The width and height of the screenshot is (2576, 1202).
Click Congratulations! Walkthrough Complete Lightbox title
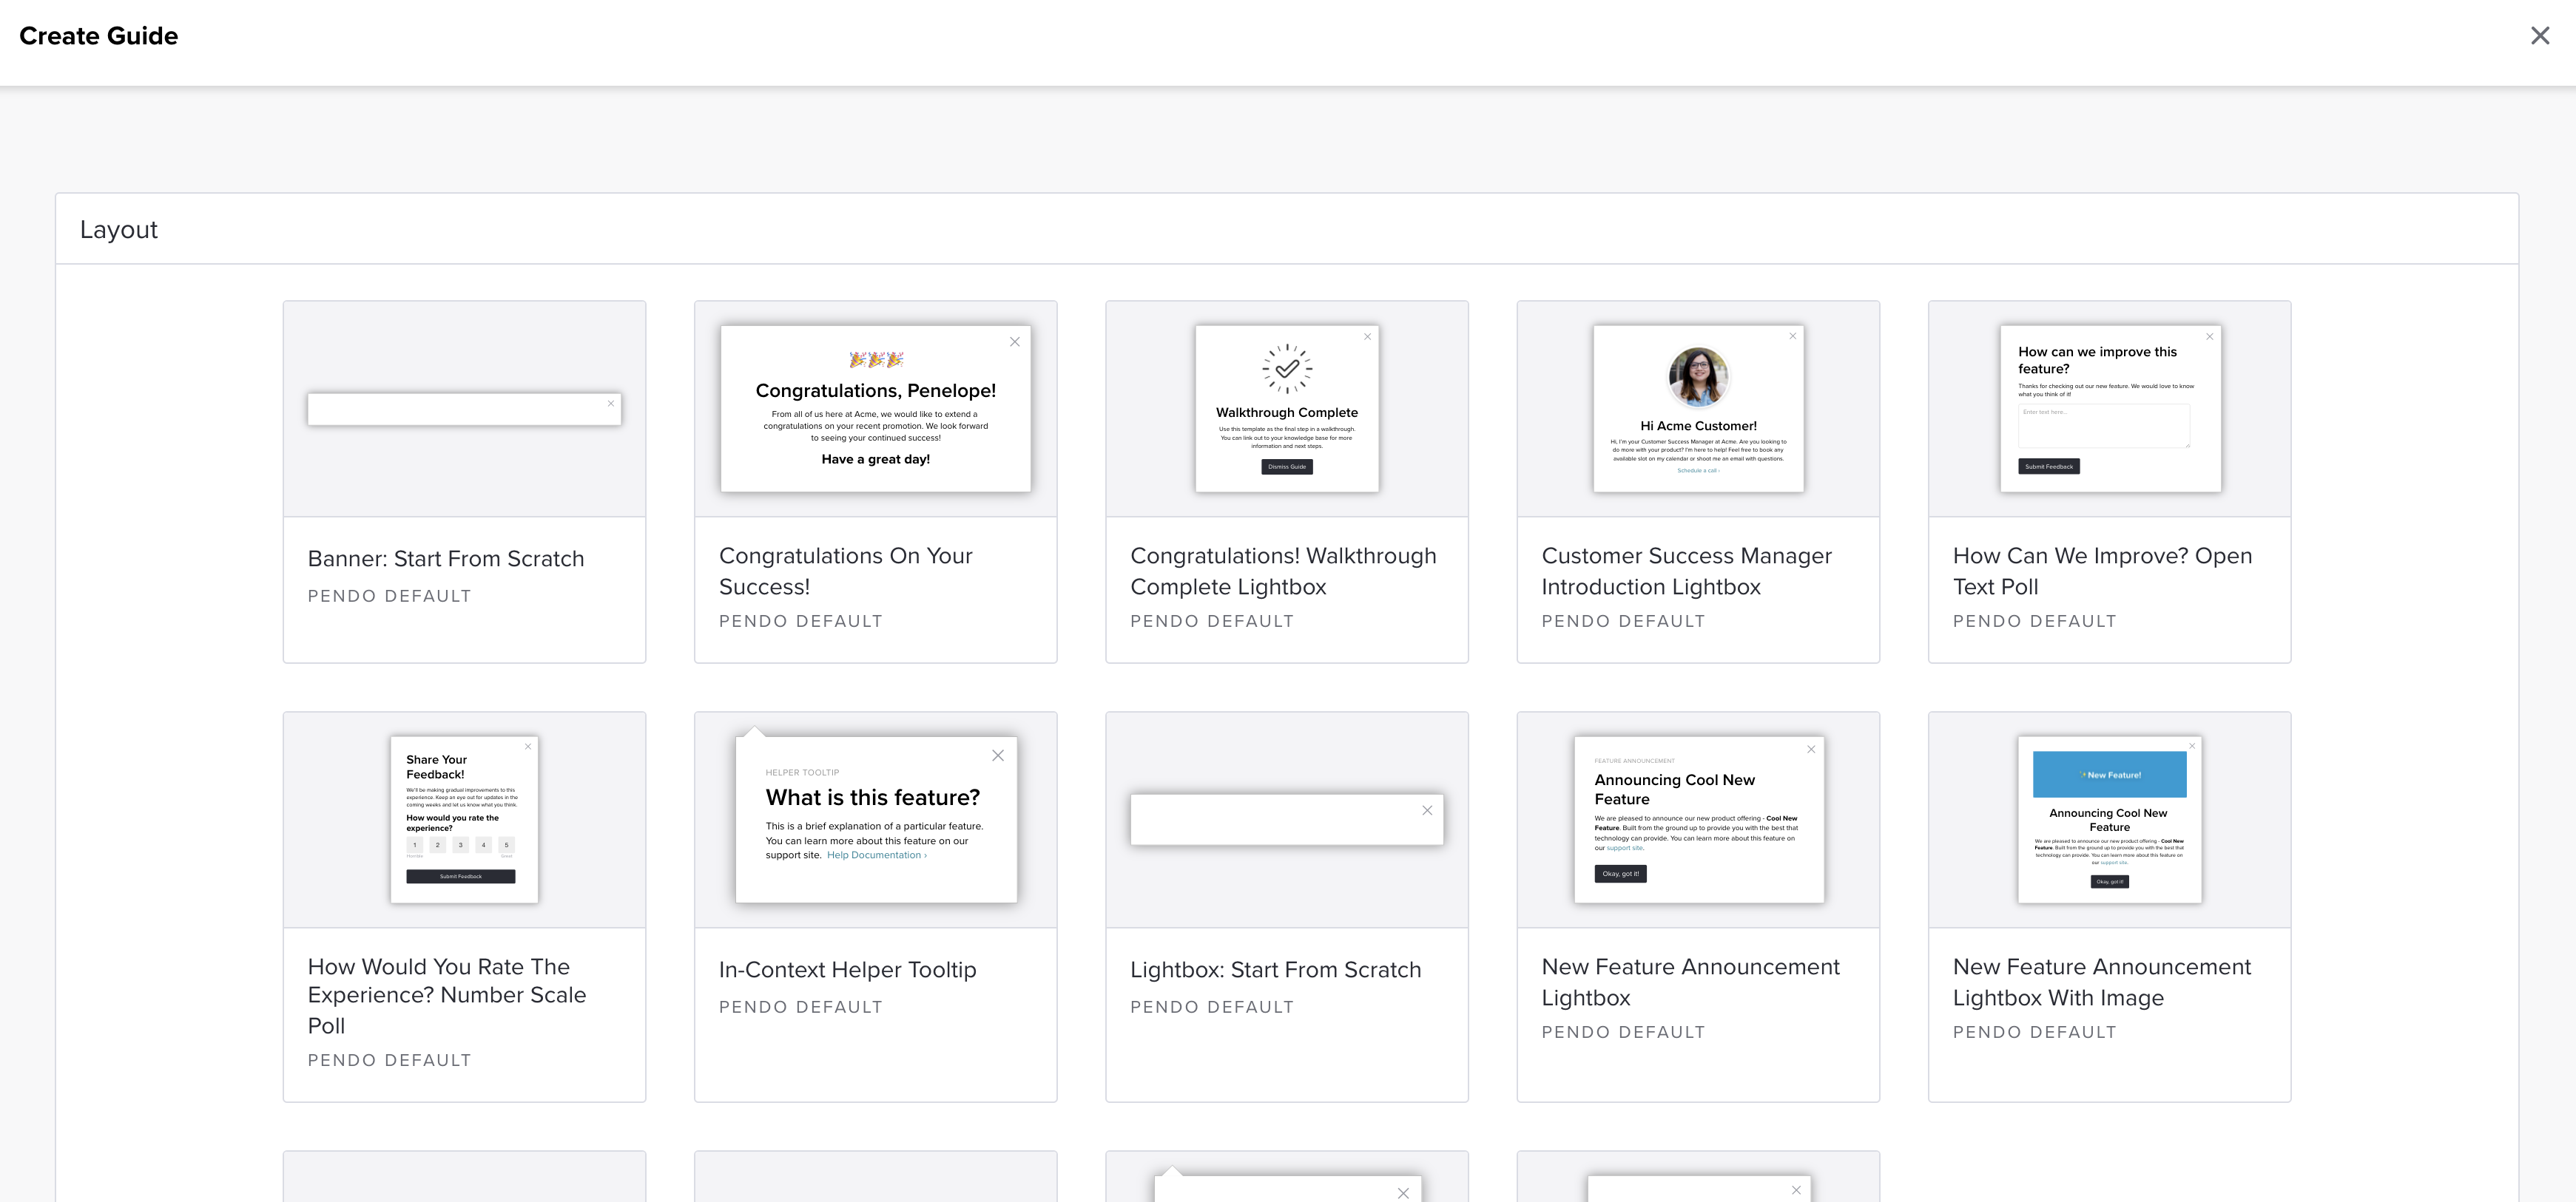pyautogui.click(x=1283, y=571)
